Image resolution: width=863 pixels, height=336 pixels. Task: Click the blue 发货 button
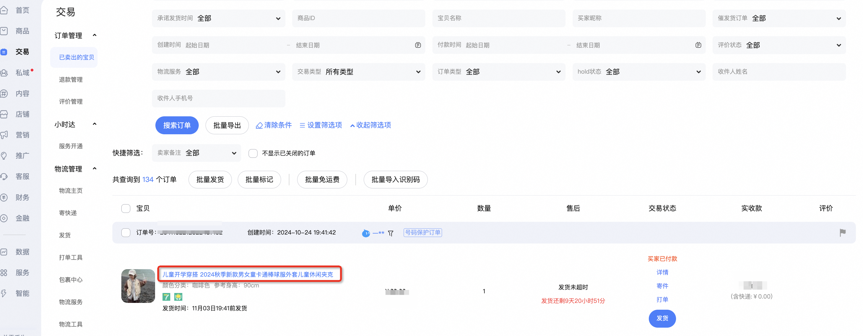coord(662,319)
